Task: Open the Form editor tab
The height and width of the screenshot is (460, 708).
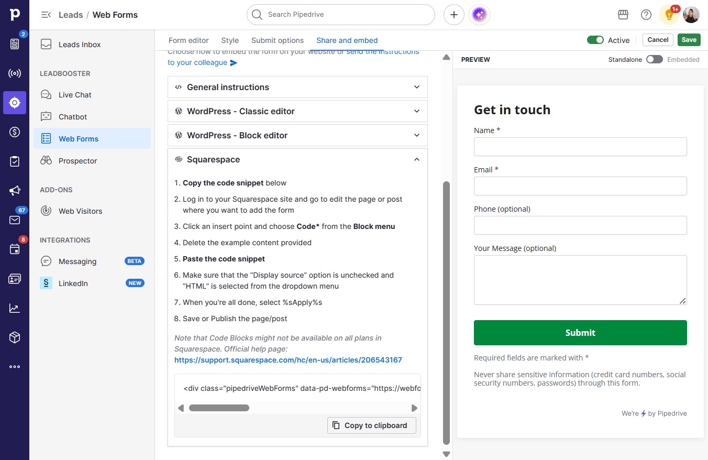Action: (189, 40)
